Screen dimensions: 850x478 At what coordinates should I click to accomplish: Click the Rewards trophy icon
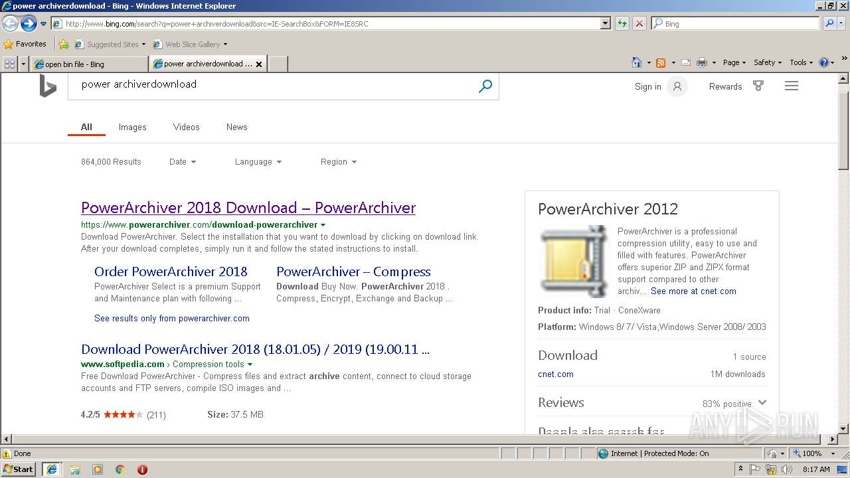(x=758, y=86)
